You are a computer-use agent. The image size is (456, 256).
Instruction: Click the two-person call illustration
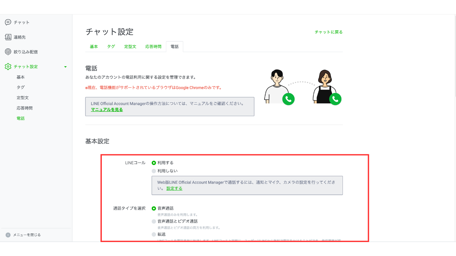[x=303, y=87]
